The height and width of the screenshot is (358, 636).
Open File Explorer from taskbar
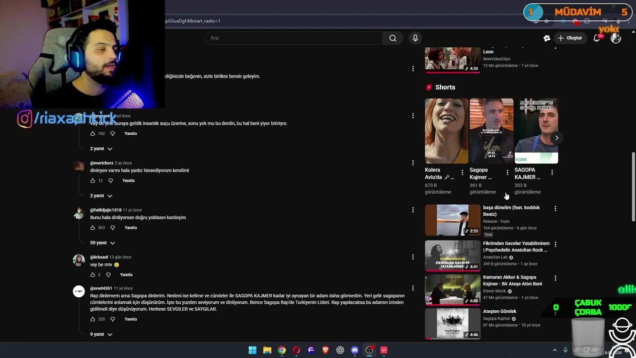[x=267, y=350]
